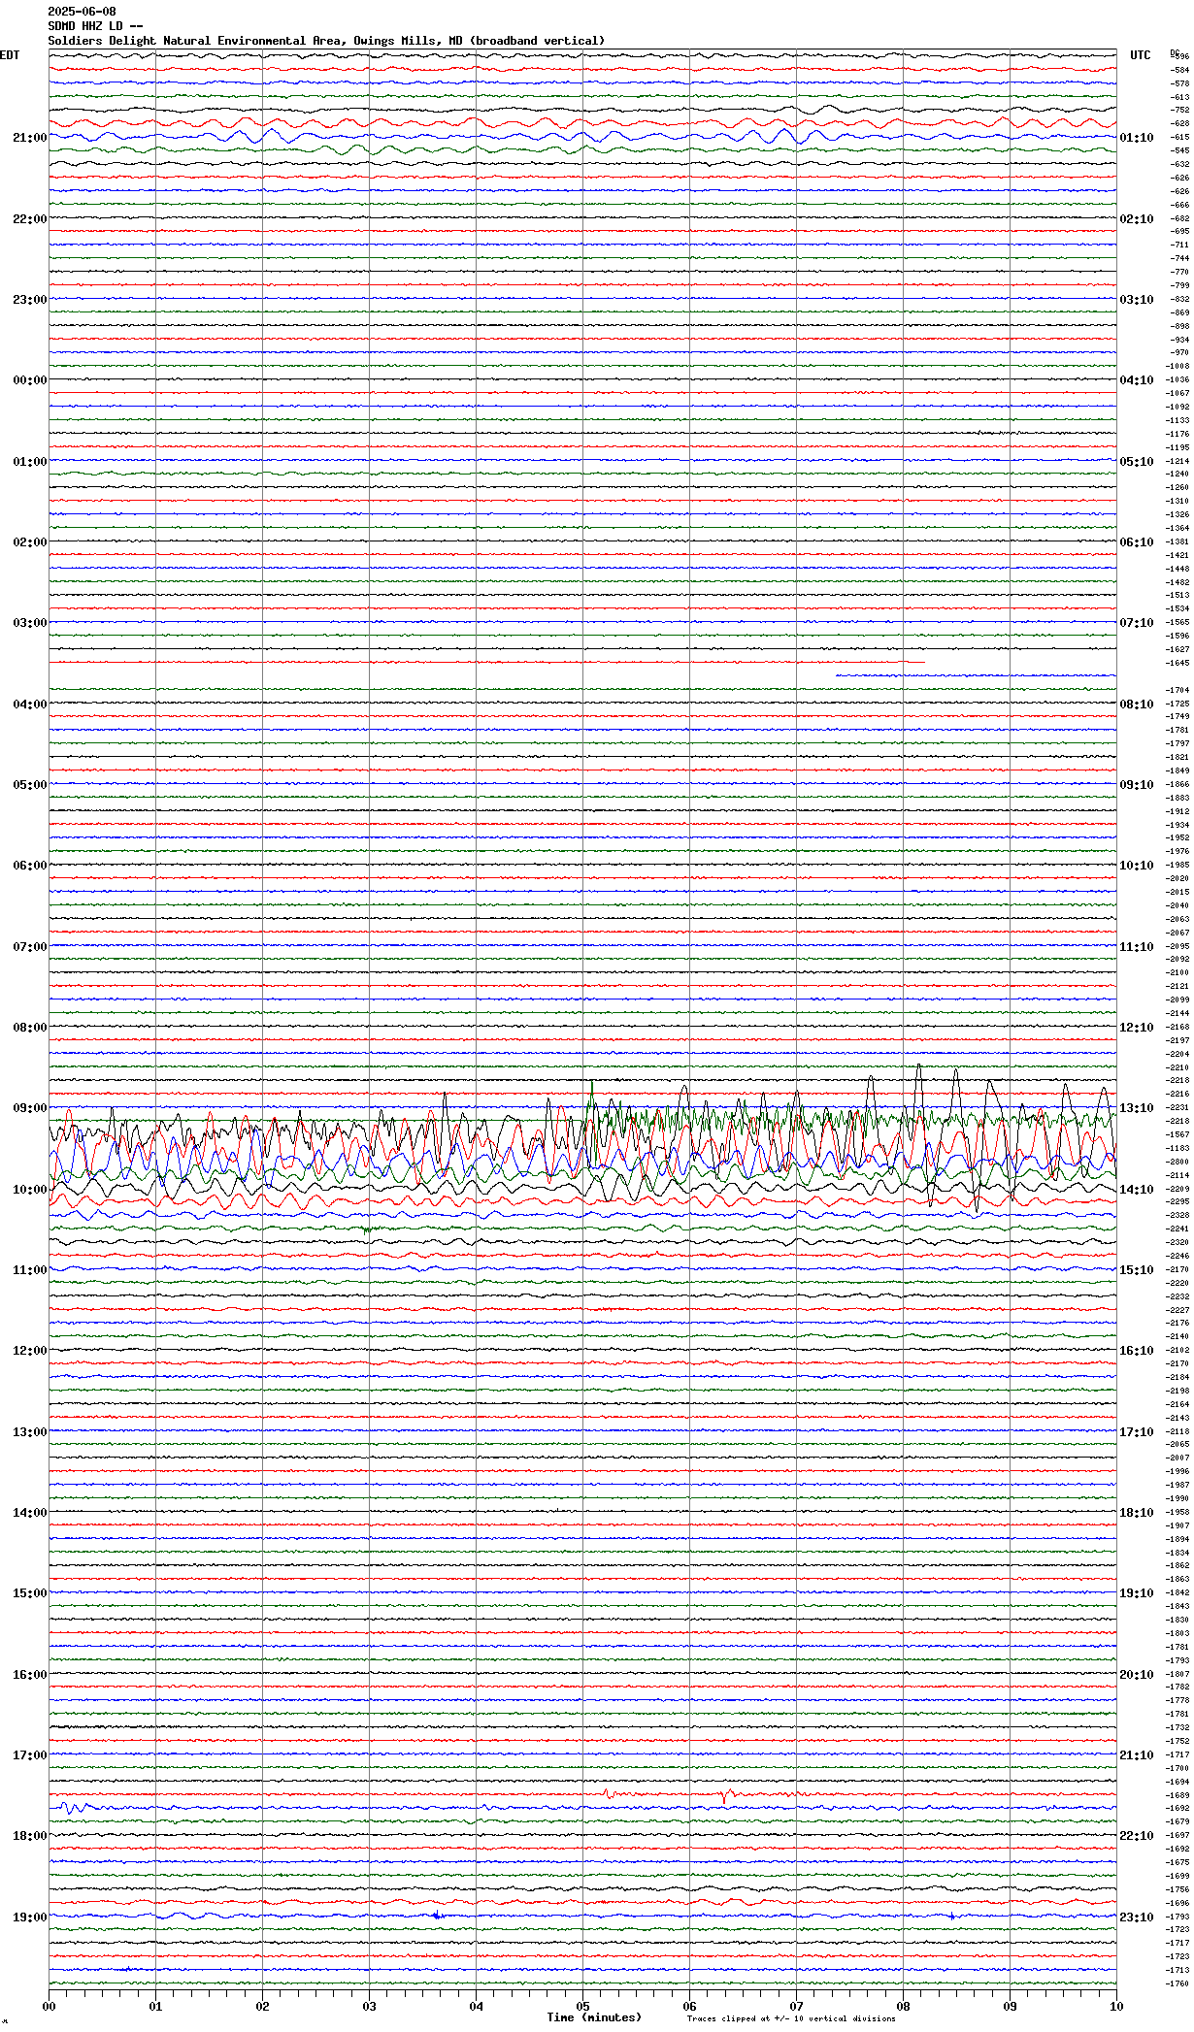The height and width of the screenshot is (2032, 1194).
Task: Click the 02:10 UTC hour label
Action: [1137, 219]
